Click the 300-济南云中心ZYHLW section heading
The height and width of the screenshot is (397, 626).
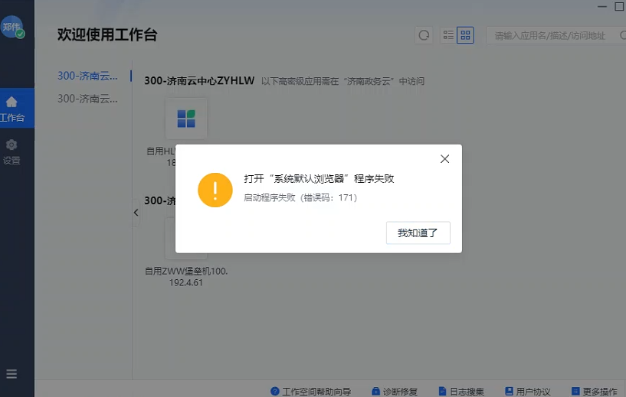pos(199,81)
